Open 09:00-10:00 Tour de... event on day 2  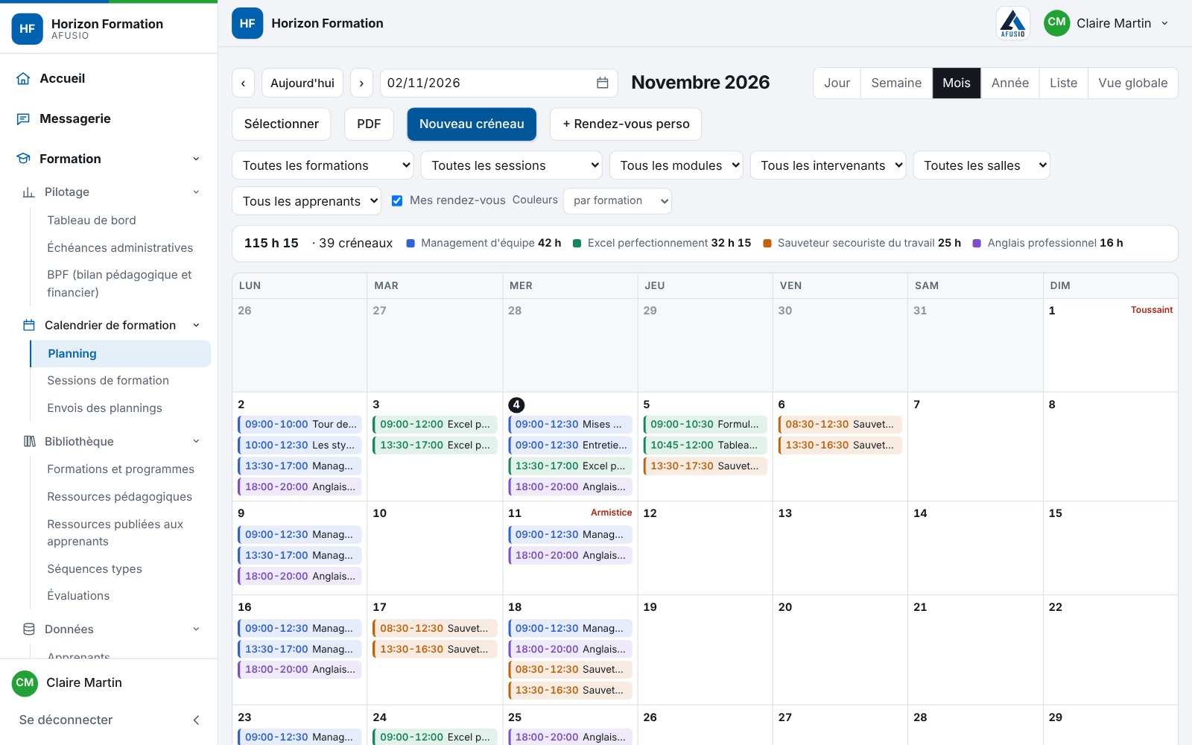[299, 425]
